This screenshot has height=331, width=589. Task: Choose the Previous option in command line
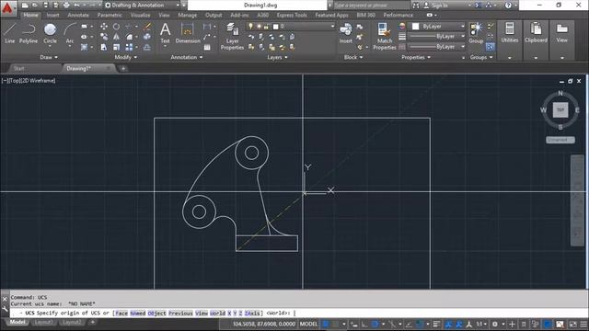click(x=180, y=313)
